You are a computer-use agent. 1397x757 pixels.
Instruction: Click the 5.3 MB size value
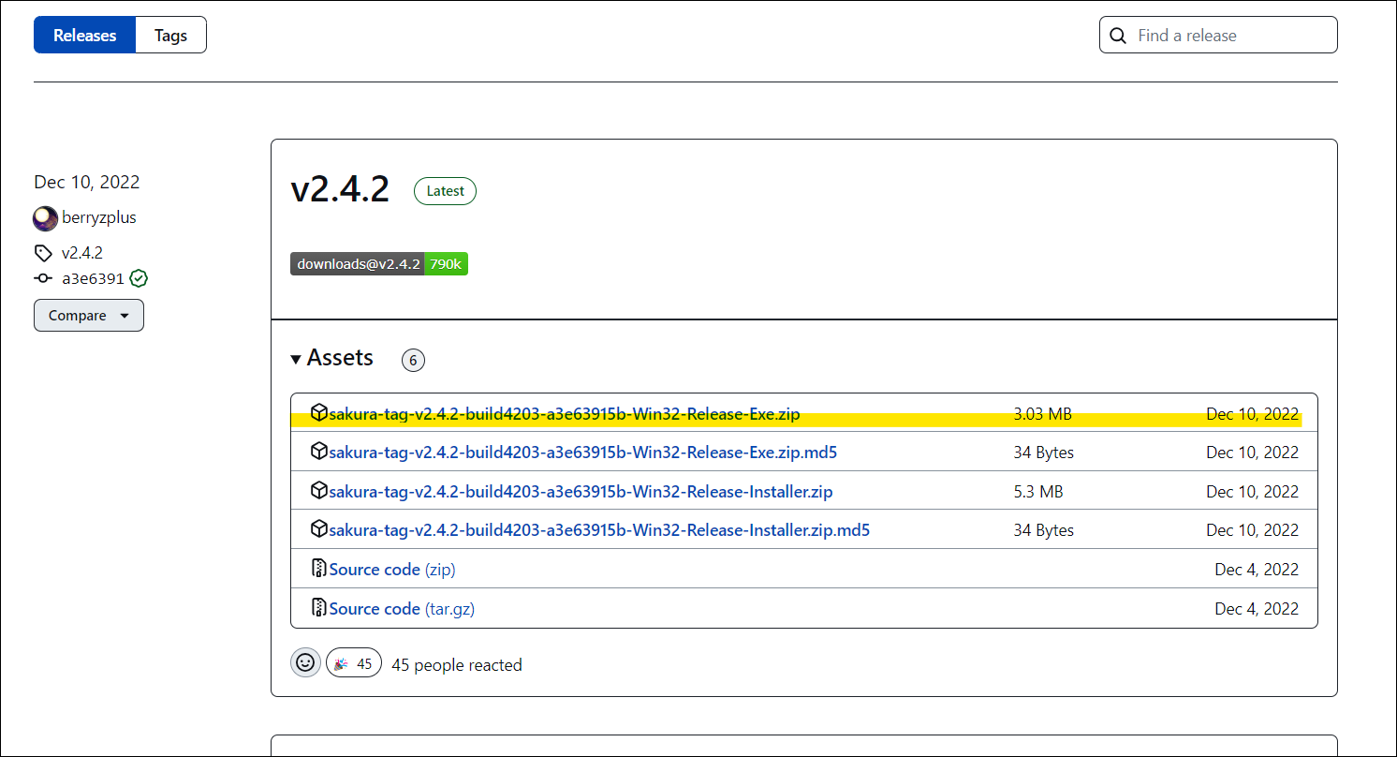click(x=1038, y=492)
